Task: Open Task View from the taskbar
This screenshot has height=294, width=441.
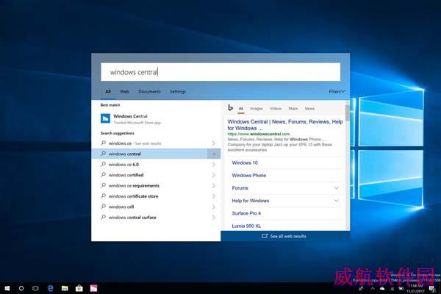Action: tap(35, 288)
